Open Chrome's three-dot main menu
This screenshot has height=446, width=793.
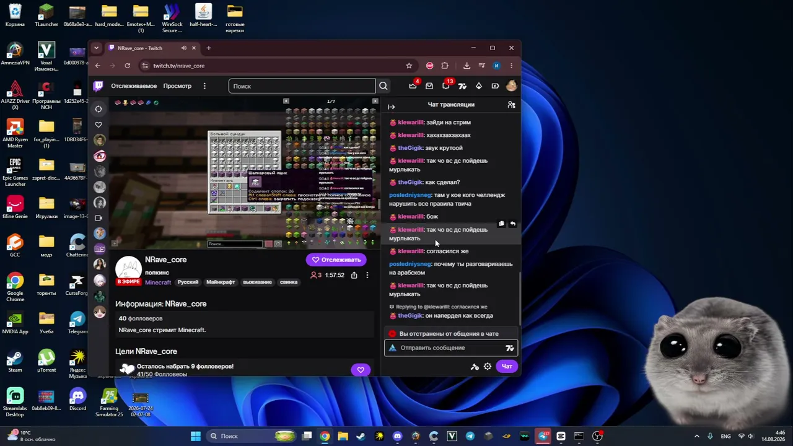click(x=511, y=66)
